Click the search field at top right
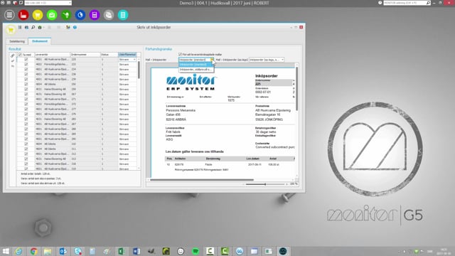Viewport: 455px width, 256px height. (405, 3)
